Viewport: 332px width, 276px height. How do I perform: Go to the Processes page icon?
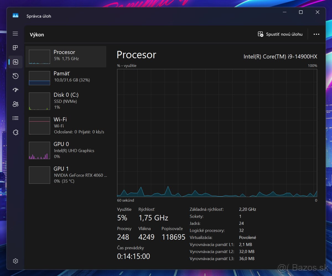[x=15, y=48]
